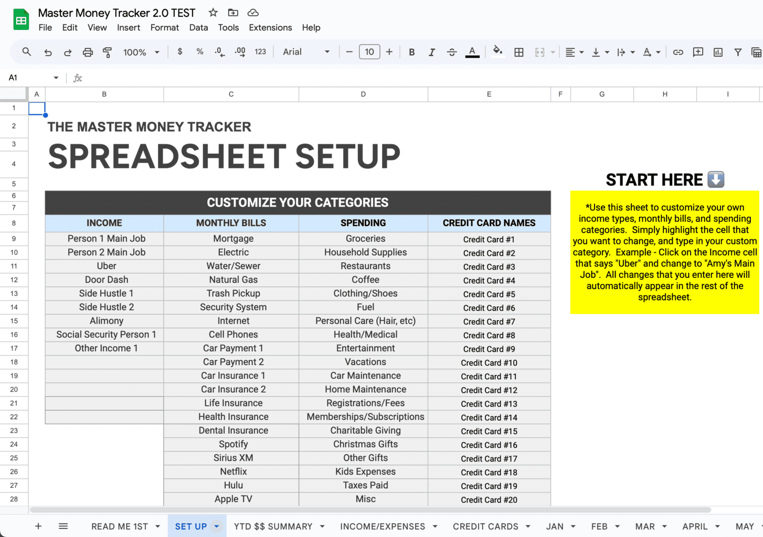Image resolution: width=763 pixels, height=537 pixels.
Task: Select the paint format tool
Action: coord(108,52)
